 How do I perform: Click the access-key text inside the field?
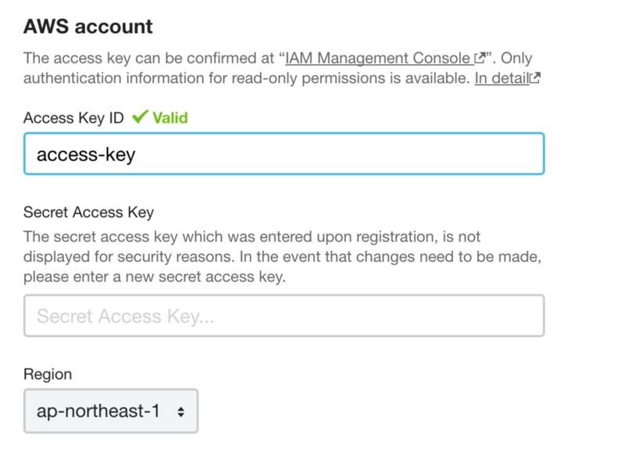86,155
